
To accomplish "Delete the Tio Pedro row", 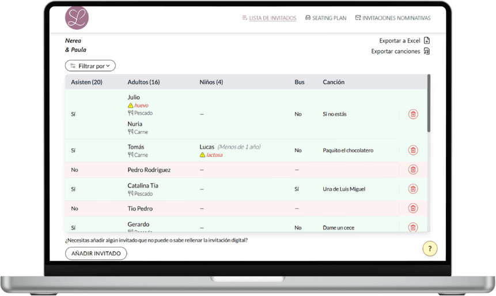I will pyautogui.click(x=413, y=208).
